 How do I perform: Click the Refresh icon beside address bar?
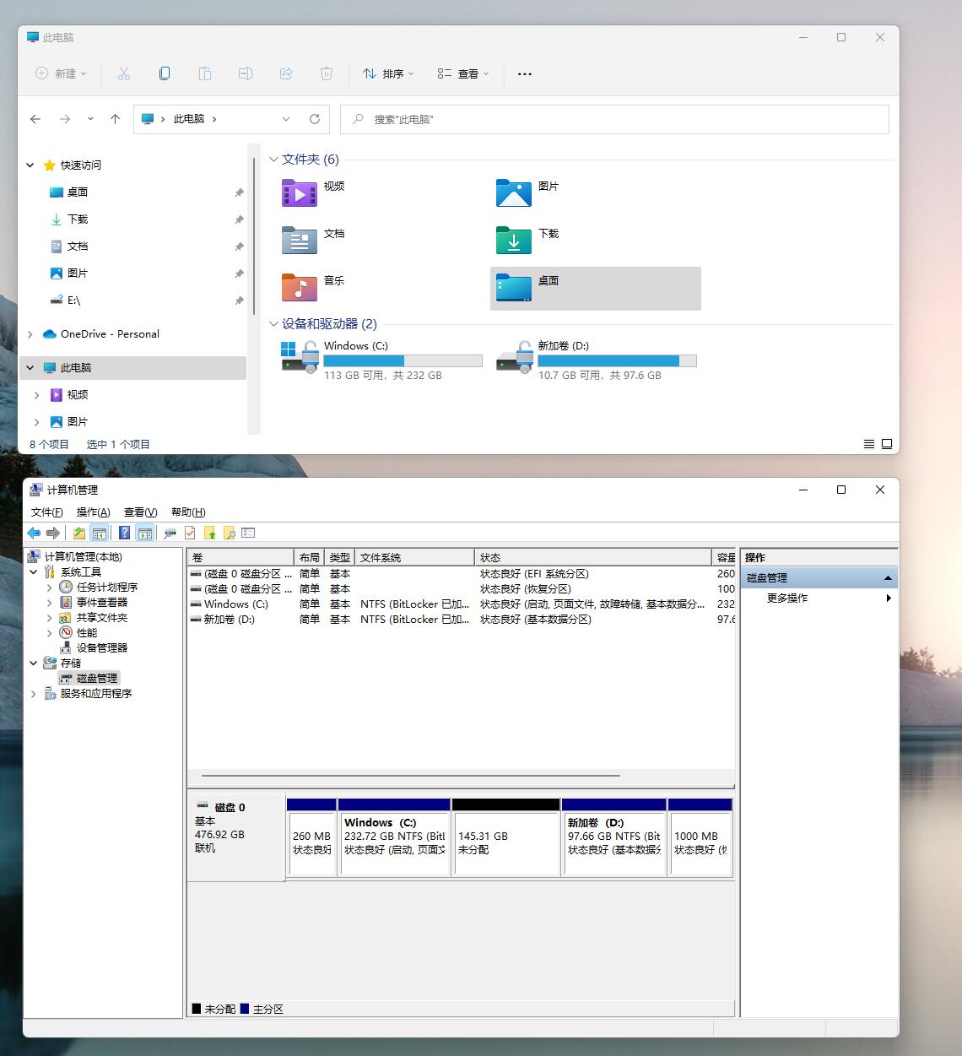(x=315, y=119)
